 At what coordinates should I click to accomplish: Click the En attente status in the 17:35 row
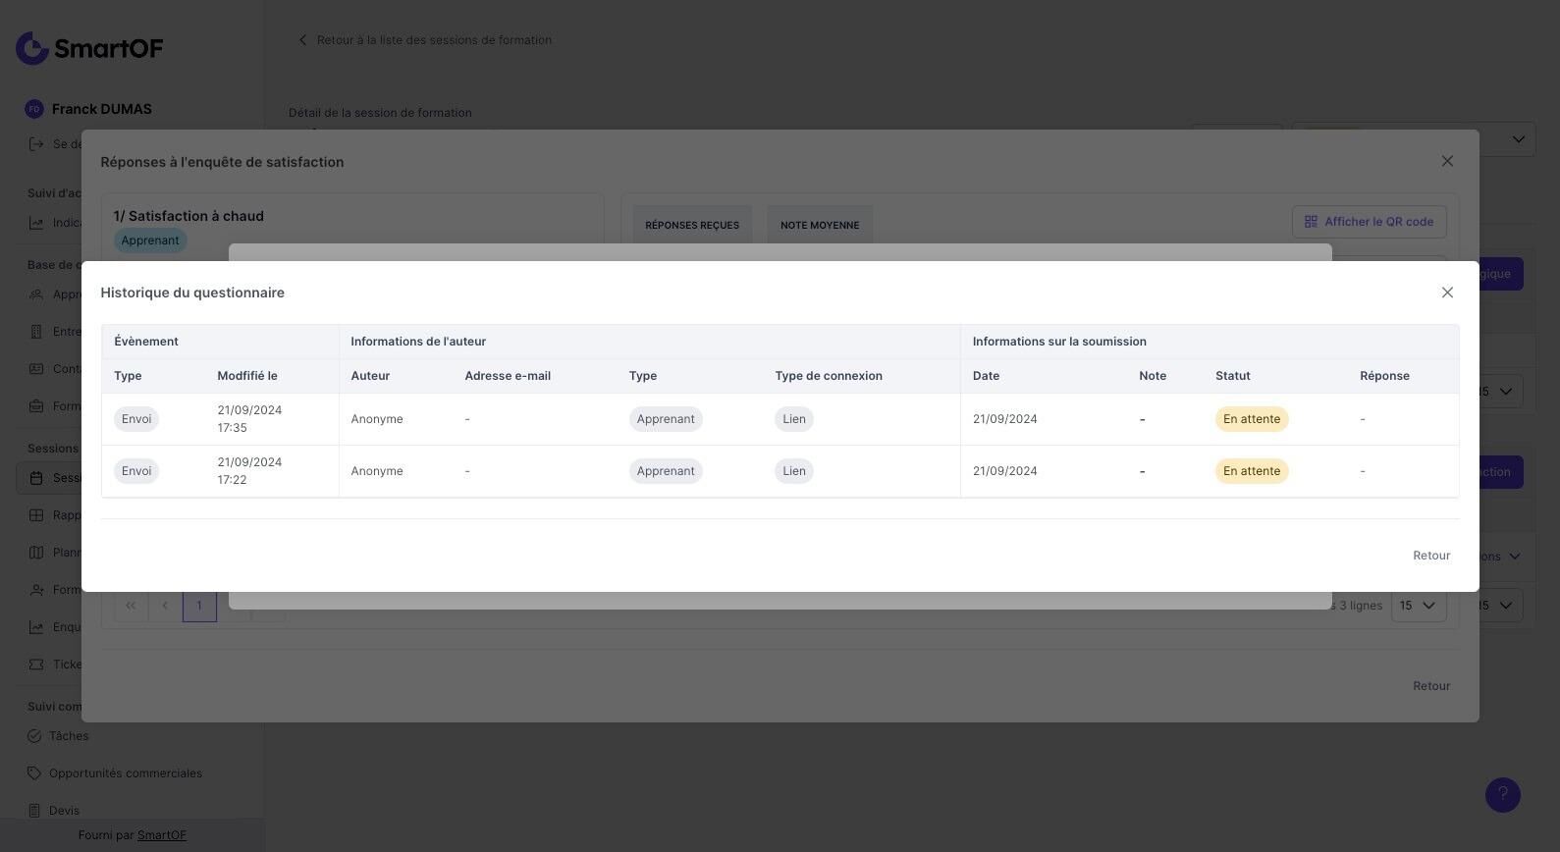click(x=1252, y=419)
